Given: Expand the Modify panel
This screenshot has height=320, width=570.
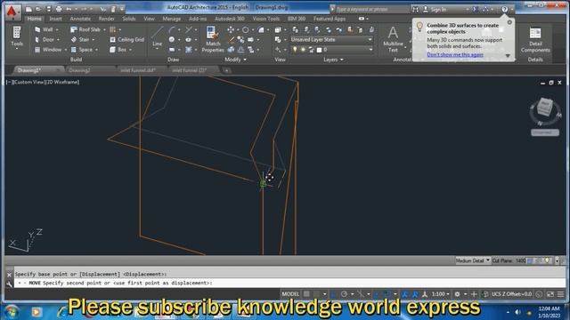Looking at the screenshot, I should pos(235,60).
